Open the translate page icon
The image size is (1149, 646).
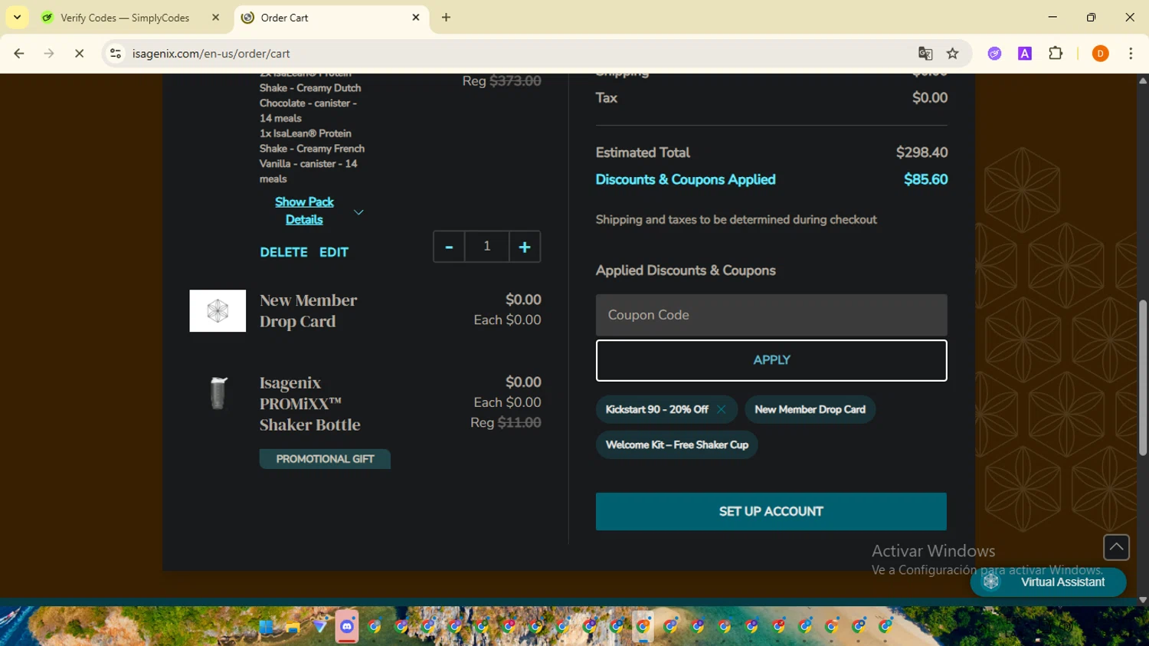click(x=925, y=54)
